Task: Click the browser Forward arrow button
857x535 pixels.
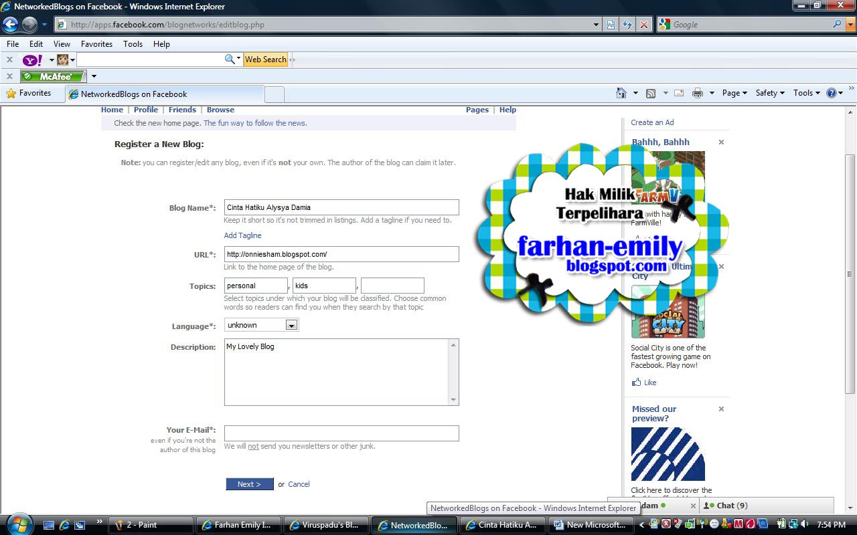Action: (29, 25)
